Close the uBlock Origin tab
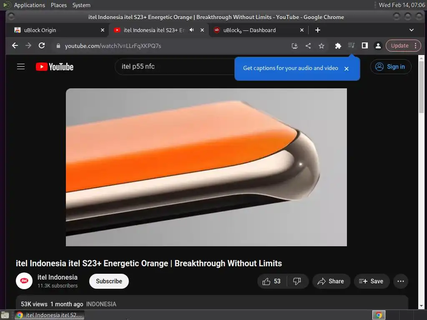The image size is (427, 320). 103,30
